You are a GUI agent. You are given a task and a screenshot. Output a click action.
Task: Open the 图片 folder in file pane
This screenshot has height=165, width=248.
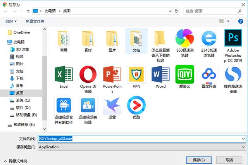coord(112,41)
